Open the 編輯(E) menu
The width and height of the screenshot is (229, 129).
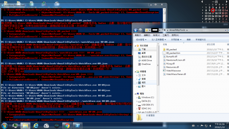pyautogui.click(x=147, y=35)
